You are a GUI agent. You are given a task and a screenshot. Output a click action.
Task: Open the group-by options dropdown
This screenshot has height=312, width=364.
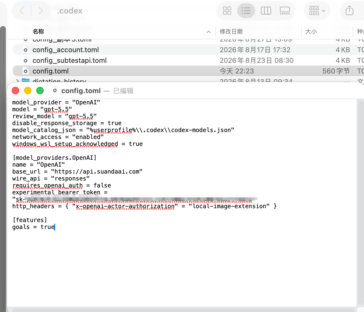pos(317,11)
